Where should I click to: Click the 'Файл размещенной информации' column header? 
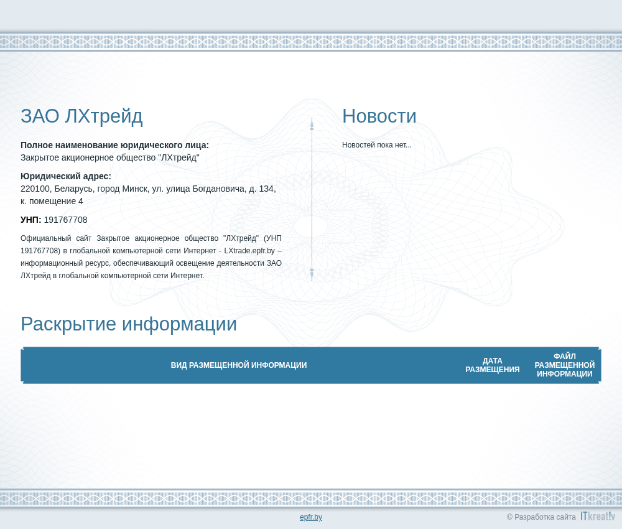[x=565, y=365]
